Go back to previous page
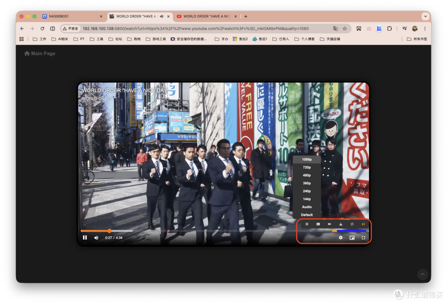 [x=22, y=29]
